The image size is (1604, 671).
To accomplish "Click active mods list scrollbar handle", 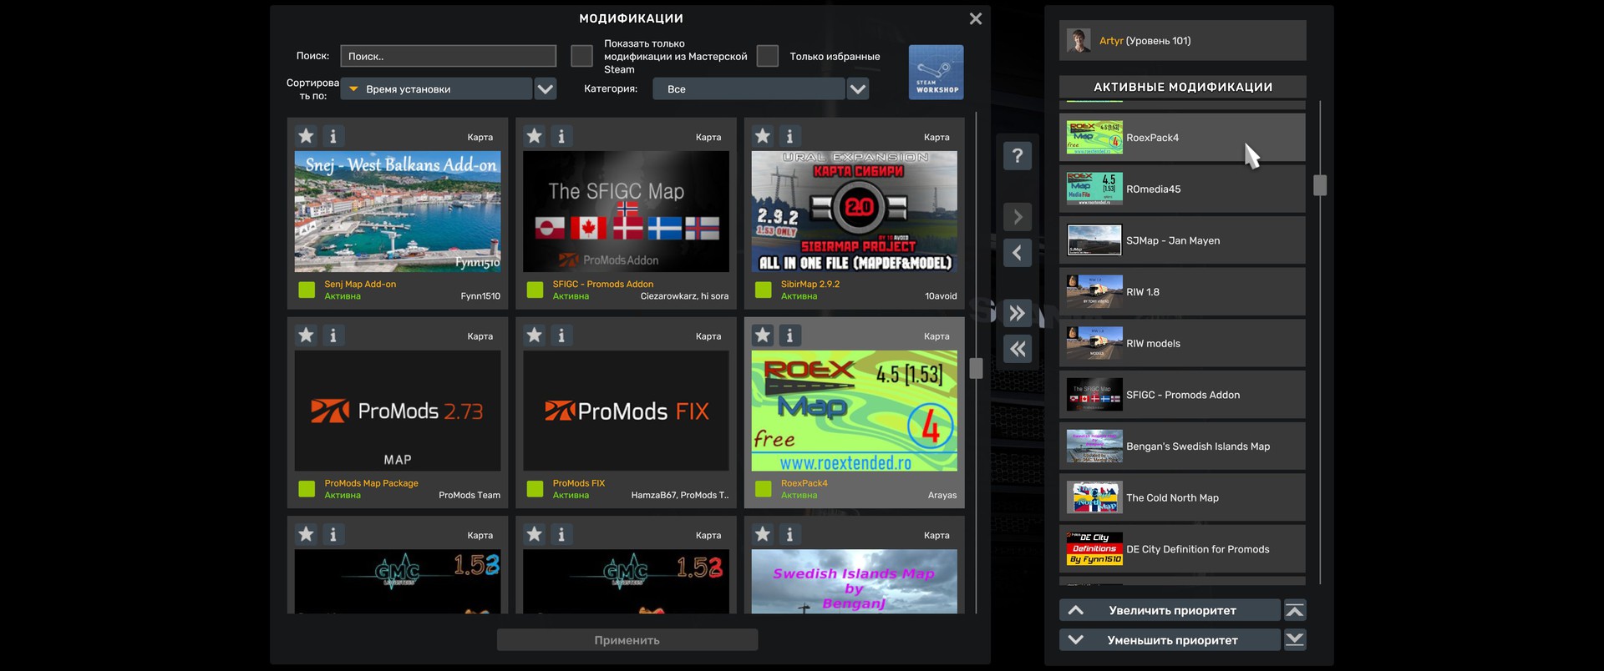I will point(1320,185).
